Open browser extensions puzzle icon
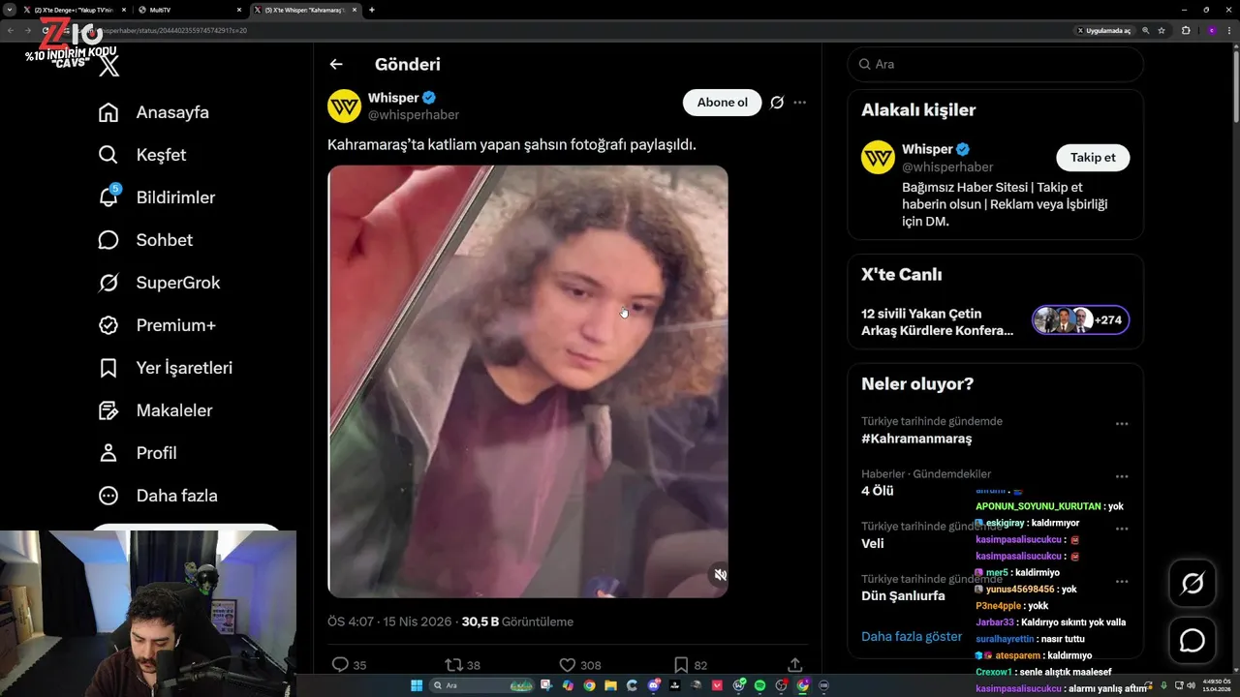This screenshot has height=697, width=1240. tap(1186, 30)
